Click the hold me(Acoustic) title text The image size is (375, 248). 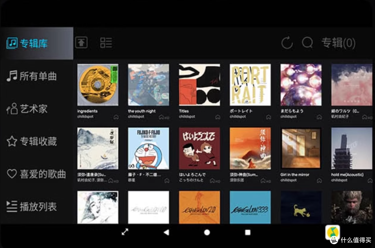347,175
